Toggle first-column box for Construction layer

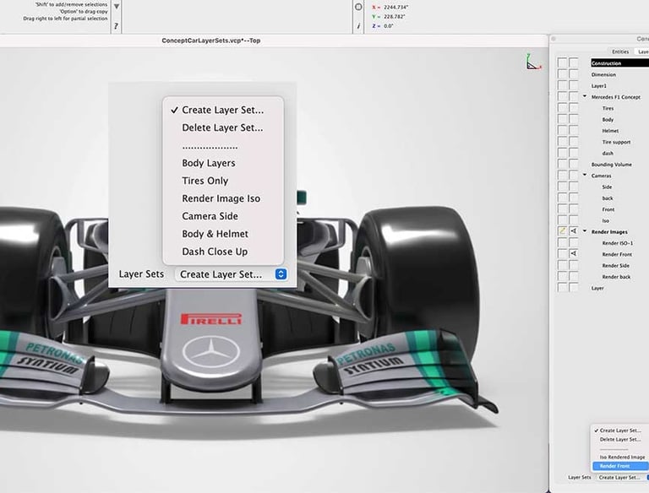562,62
